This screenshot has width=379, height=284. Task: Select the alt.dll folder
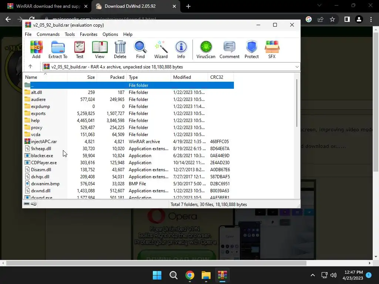37,92
